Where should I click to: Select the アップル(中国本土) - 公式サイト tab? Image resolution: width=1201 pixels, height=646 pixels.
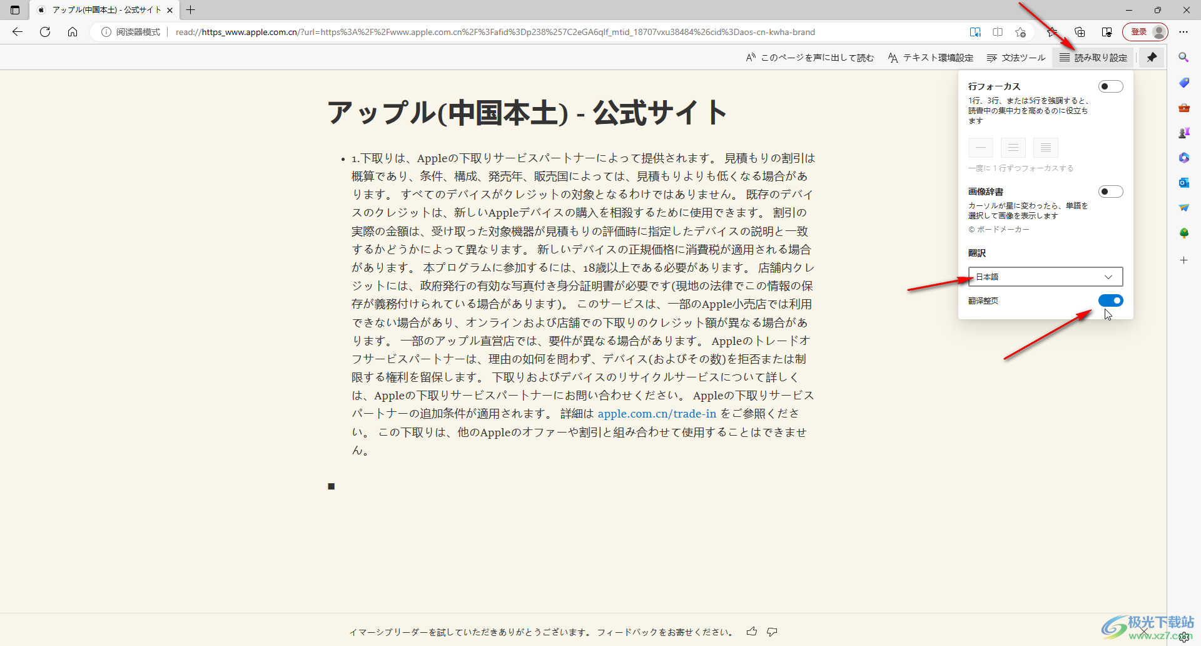click(105, 10)
